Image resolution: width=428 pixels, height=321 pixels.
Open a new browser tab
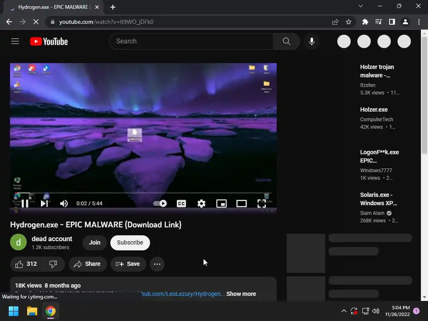113,7
